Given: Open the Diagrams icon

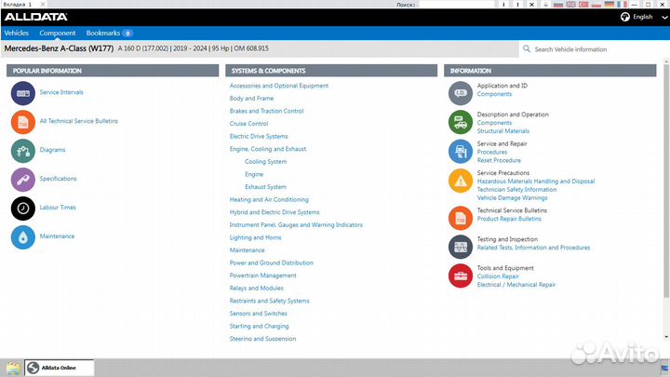Looking at the screenshot, I should [x=23, y=151].
